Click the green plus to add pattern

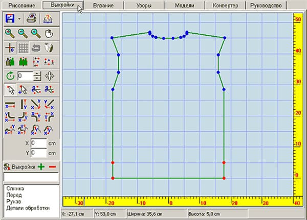point(41,167)
